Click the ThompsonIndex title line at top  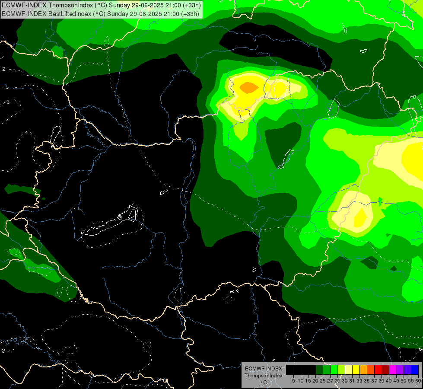(101, 5)
